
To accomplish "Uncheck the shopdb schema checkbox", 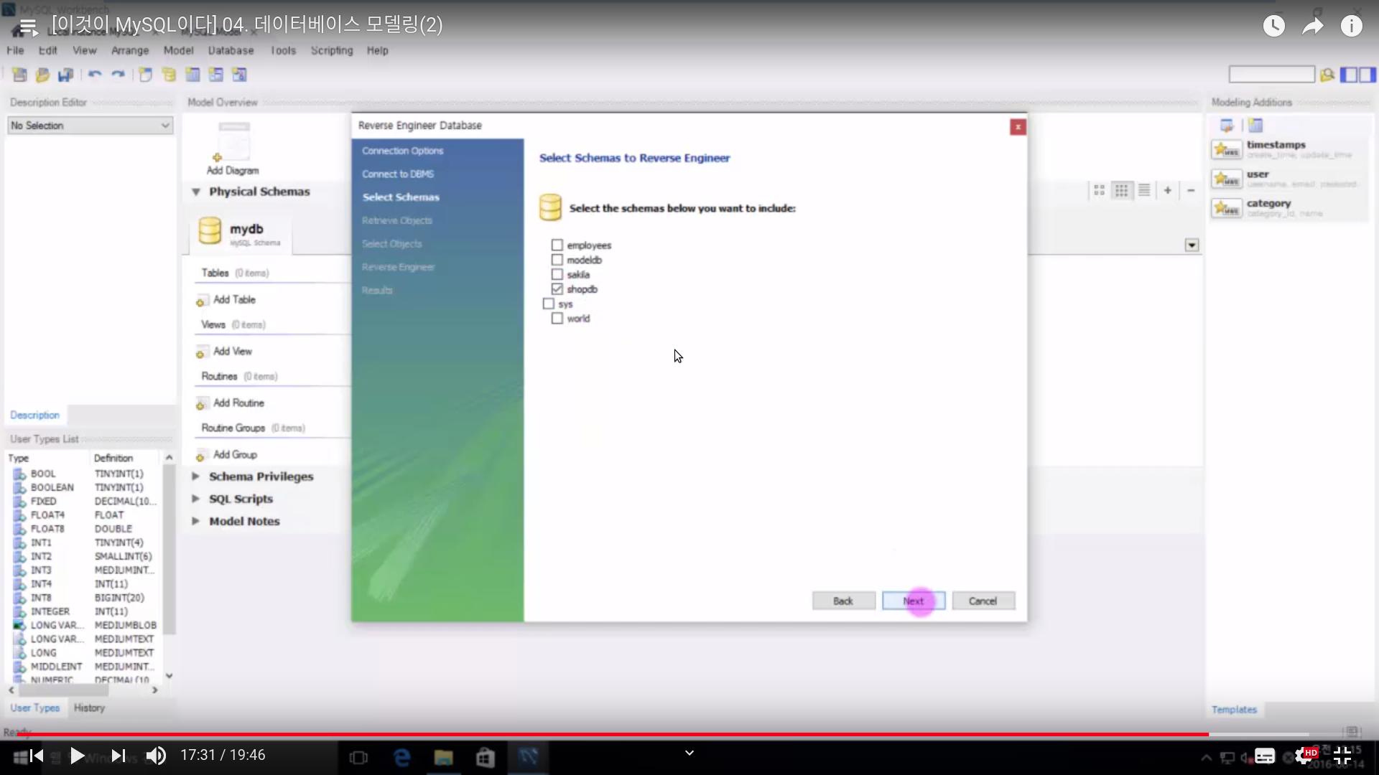I will pyautogui.click(x=557, y=289).
